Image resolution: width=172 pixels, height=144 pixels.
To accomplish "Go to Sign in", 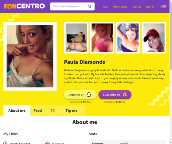I will (150, 7).
